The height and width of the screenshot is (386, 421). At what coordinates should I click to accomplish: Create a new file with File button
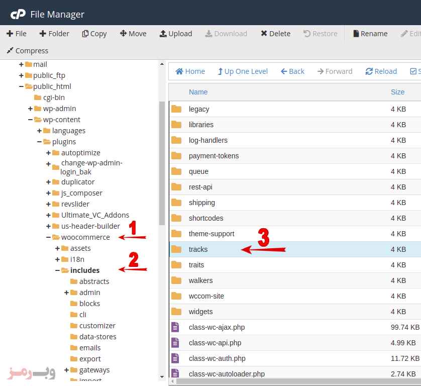pyautogui.click(x=17, y=34)
